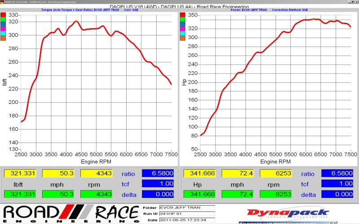The image size is (359, 224).
Task: Click torque panel delta value 0.000
Action: 158,194
